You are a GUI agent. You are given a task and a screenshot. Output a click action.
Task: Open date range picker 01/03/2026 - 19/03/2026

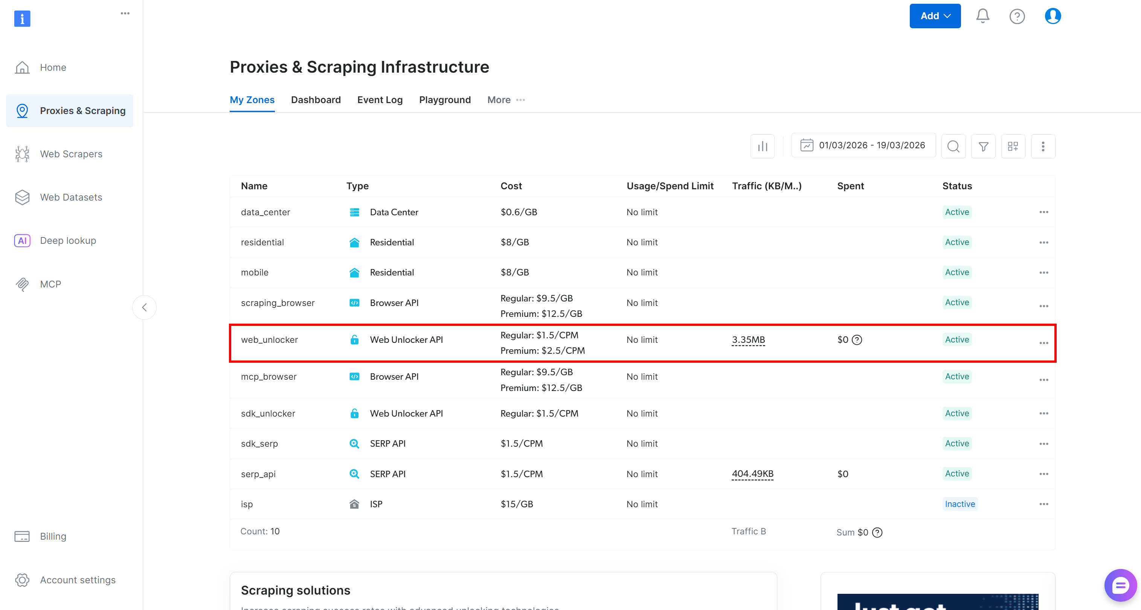coord(863,145)
